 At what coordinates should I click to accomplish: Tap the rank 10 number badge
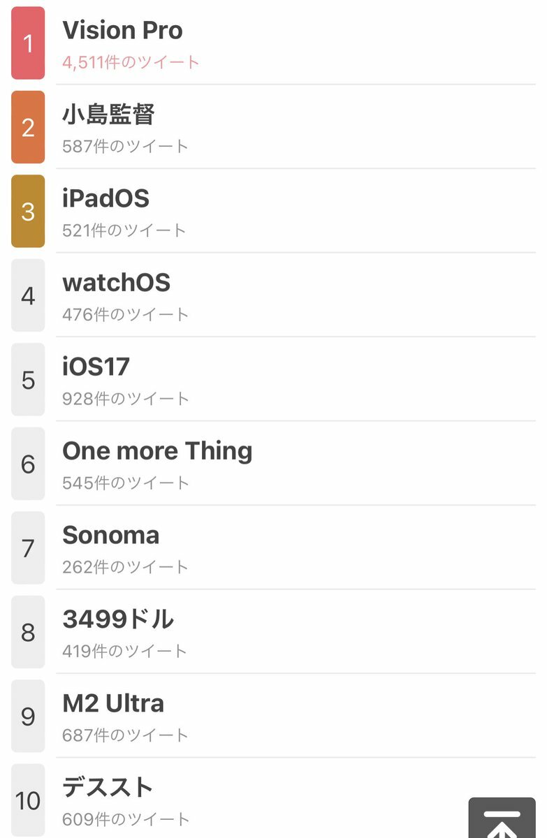coord(28,800)
